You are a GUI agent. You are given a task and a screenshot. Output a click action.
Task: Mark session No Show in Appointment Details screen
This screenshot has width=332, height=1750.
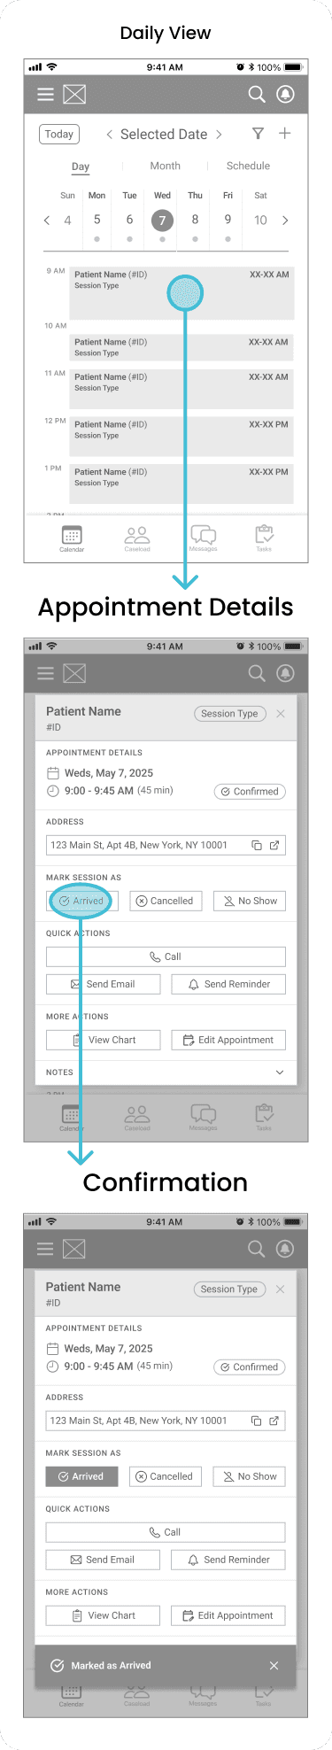click(x=250, y=901)
